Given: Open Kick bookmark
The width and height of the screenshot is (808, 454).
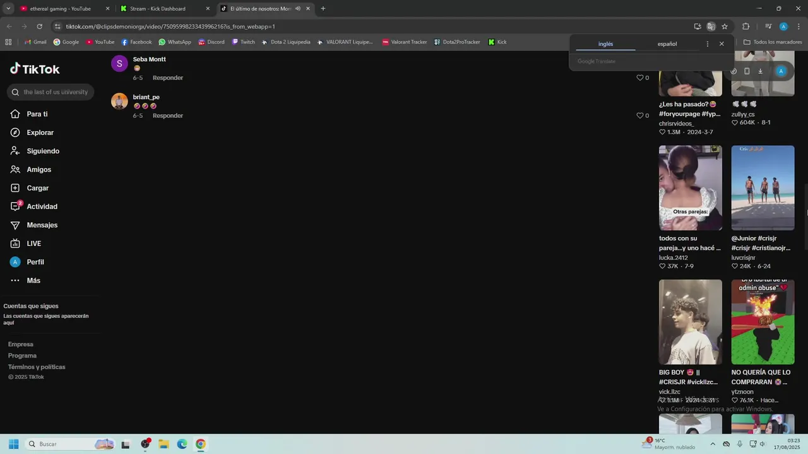Looking at the screenshot, I should click(497, 42).
